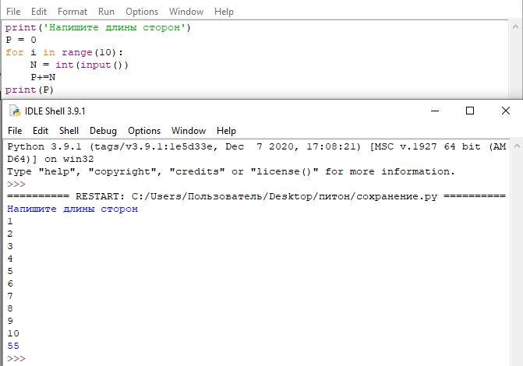523x366 pixels.
Task: Open the Shell menu in IDLE Shell
Action: point(69,131)
